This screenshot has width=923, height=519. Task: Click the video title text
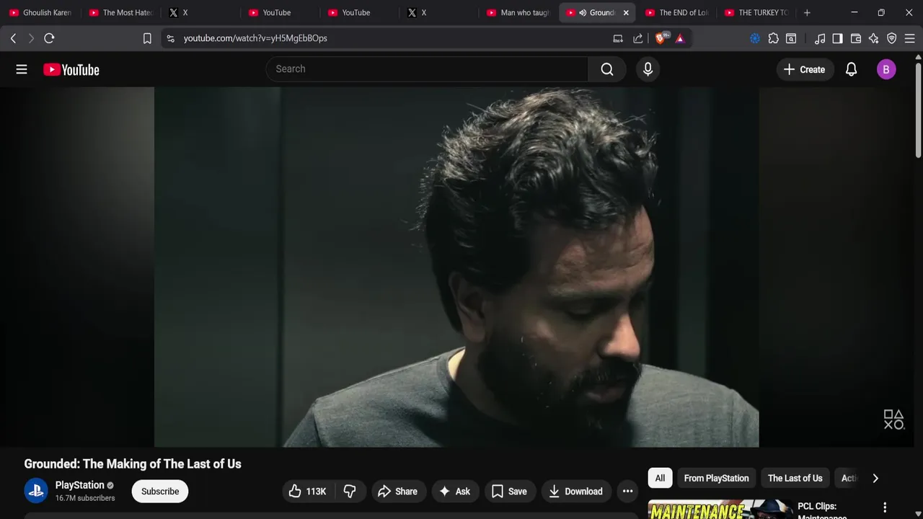tap(133, 463)
